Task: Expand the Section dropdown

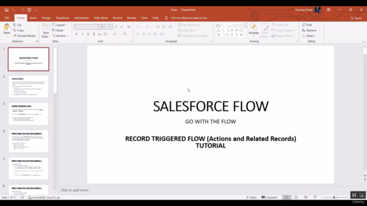Action: tap(60, 35)
